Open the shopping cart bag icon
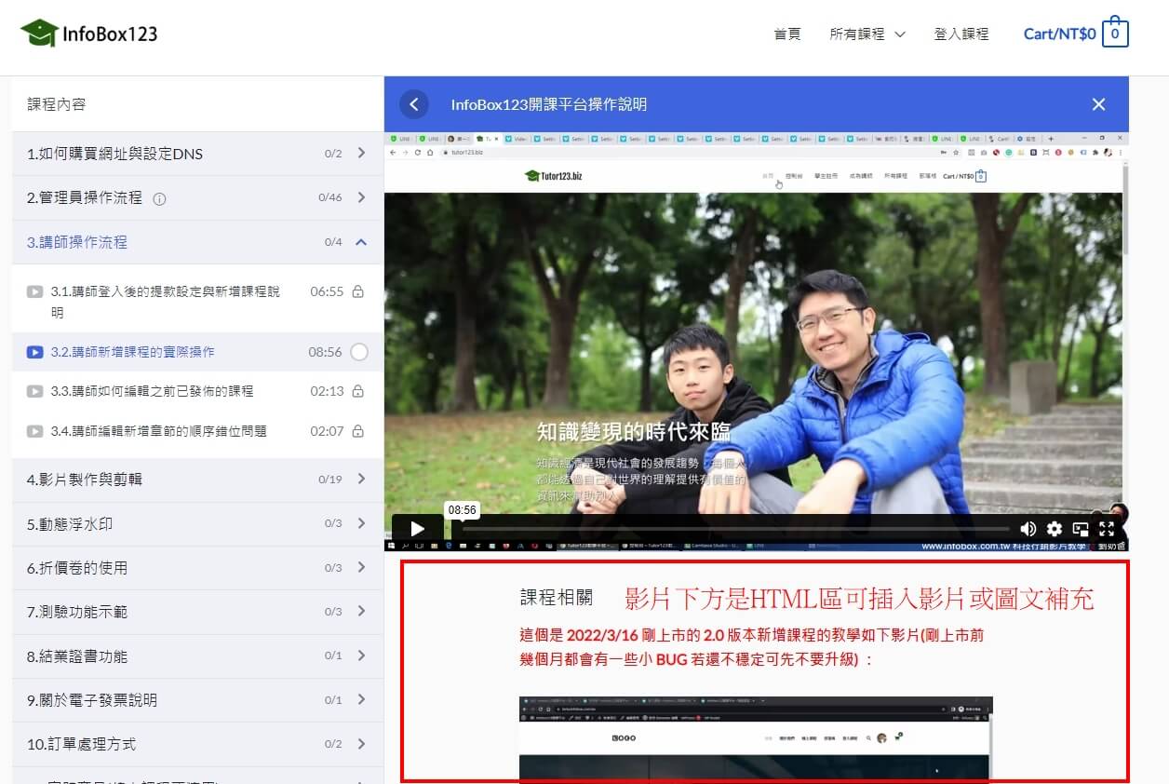The image size is (1169, 784). click(1115, 33)
